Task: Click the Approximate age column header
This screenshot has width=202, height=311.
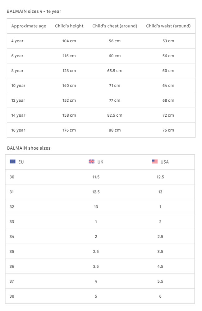Action: click(x=29, y=26)
